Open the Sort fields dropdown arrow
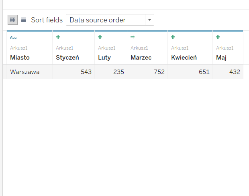Viewport: 249px width, 196px height. (149, 20)
